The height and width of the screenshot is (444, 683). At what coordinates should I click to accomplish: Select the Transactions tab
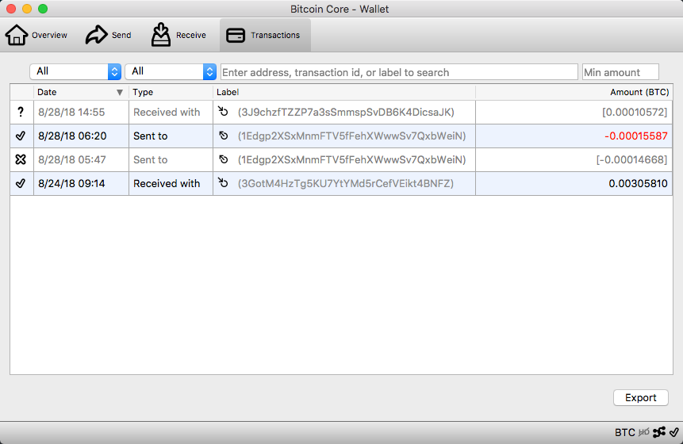click(x=265, y=35)
